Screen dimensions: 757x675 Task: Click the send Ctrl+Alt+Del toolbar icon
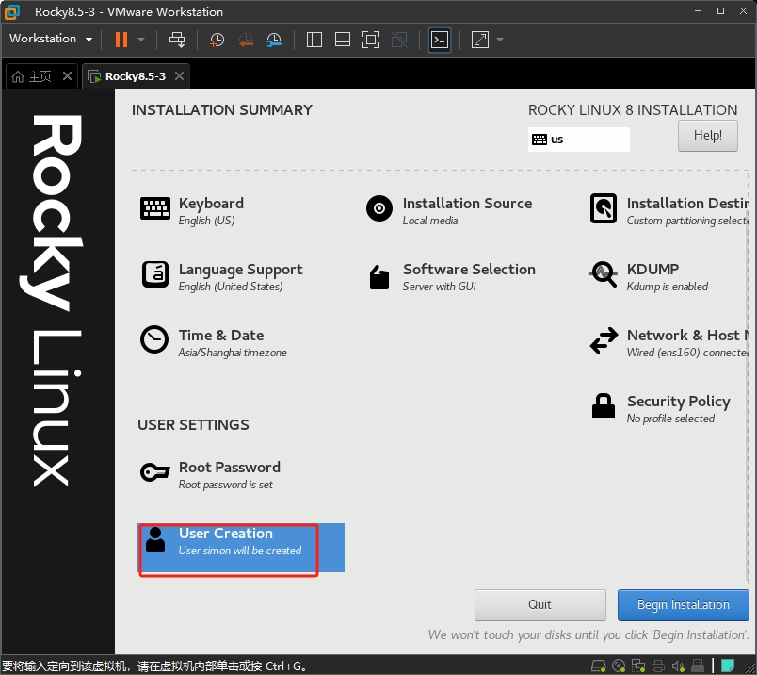tap(177, 40)
